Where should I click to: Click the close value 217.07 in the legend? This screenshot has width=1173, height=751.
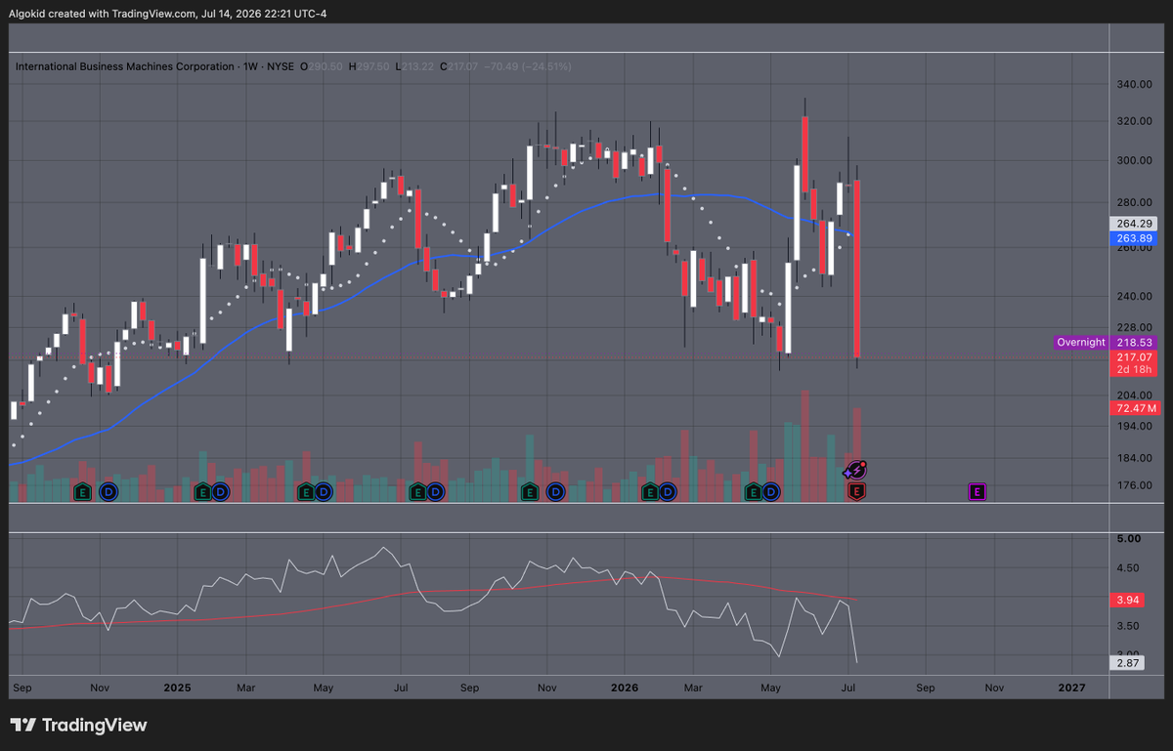pyautogui.click(x=466, y=66)
